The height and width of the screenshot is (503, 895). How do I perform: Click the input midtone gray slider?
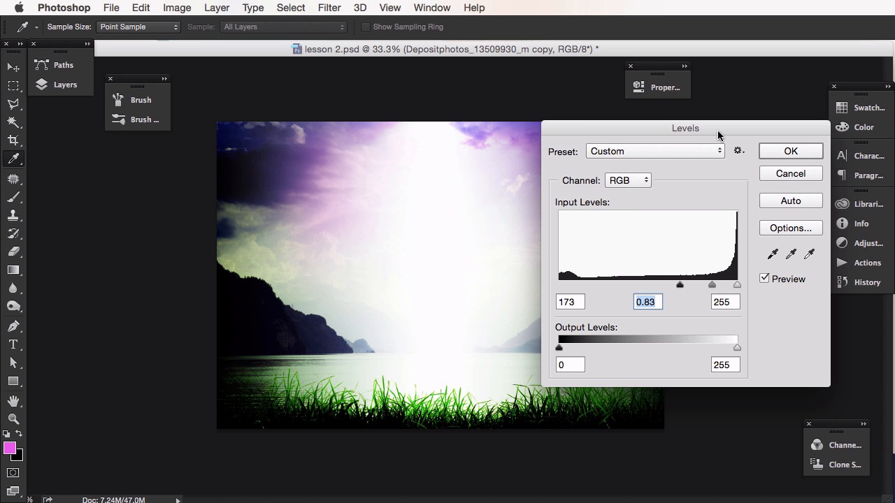pos(712,285)
